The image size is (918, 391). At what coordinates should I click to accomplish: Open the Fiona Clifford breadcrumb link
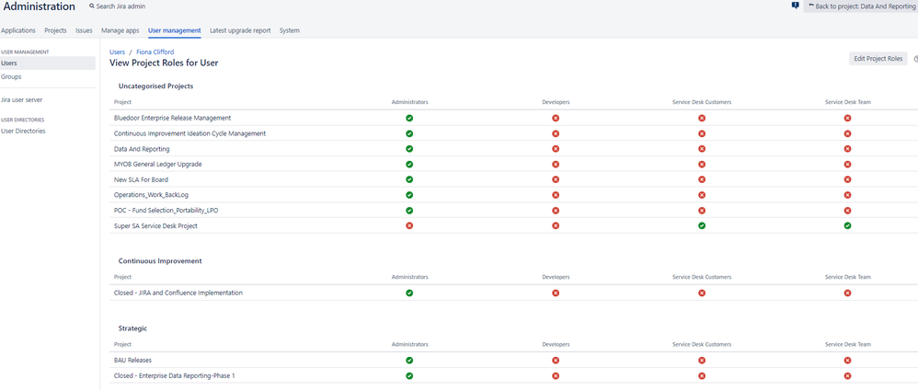coord(155,52)
